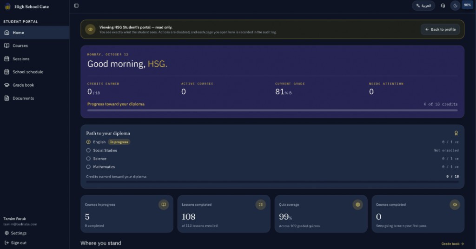Select the Mathematics circle marker
The height and width of the screenshot is (249, 476).
click(x=88, y=166)
